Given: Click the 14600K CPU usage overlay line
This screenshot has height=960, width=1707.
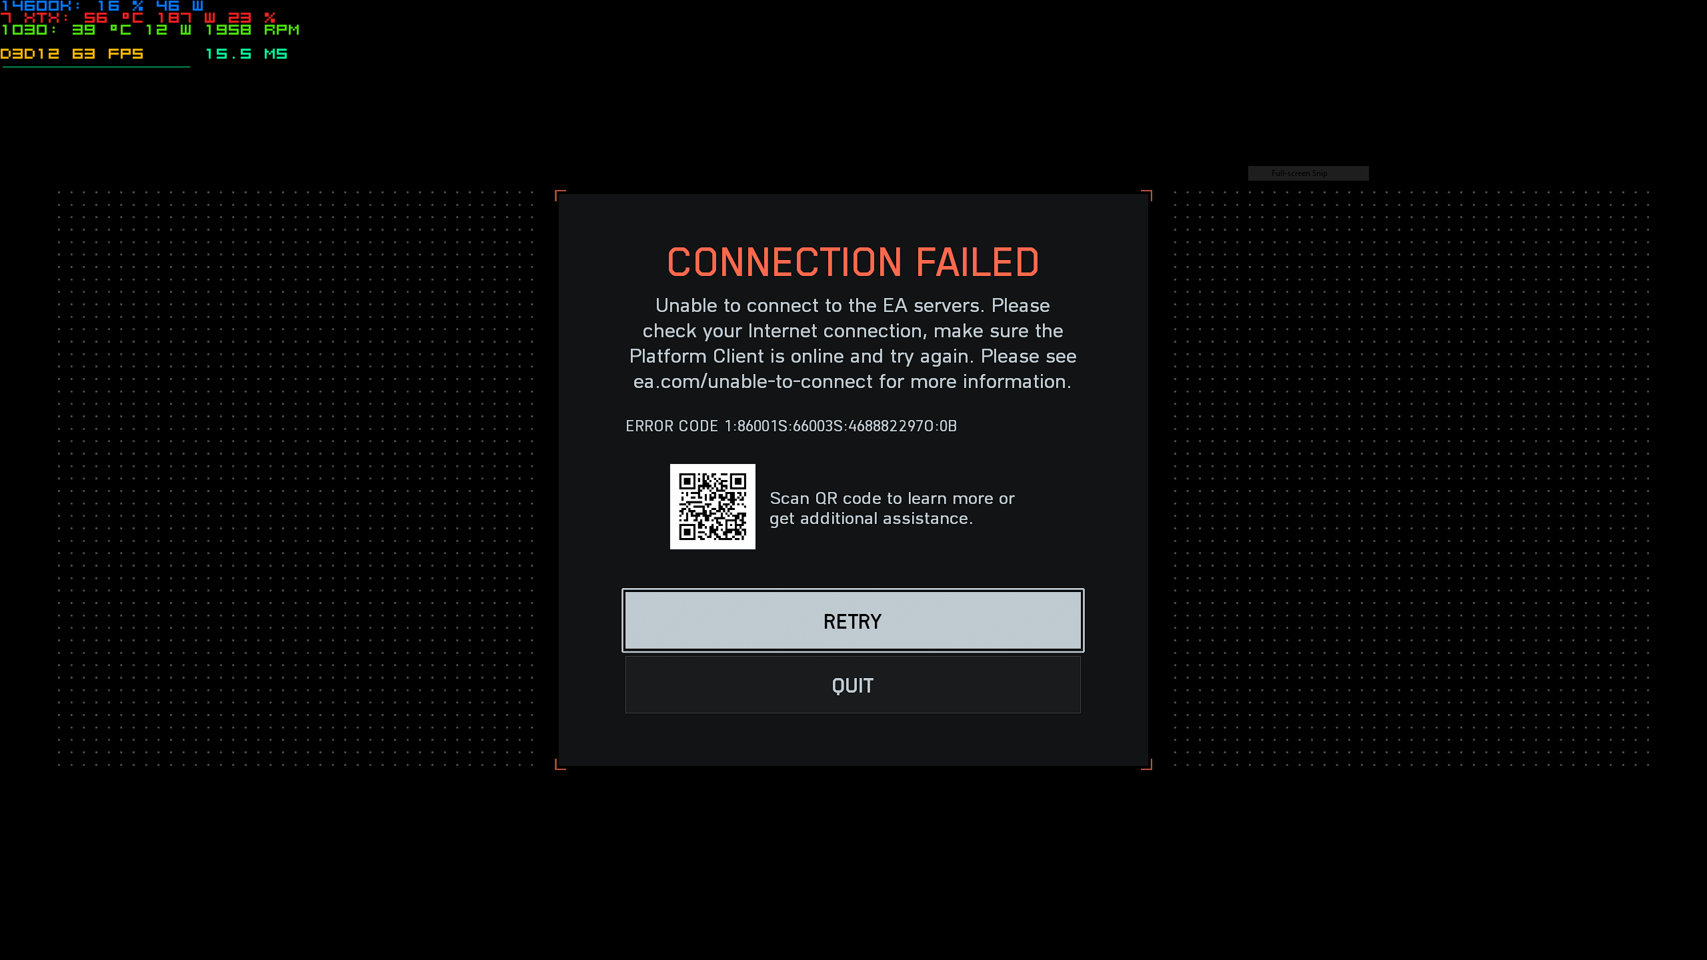Looking at the screenshot, I should (x=101, y=5).
